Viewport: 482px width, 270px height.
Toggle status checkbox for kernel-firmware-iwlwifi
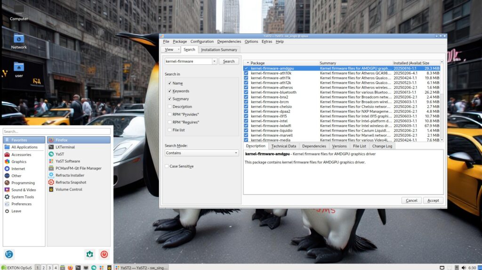pos(246,125)
